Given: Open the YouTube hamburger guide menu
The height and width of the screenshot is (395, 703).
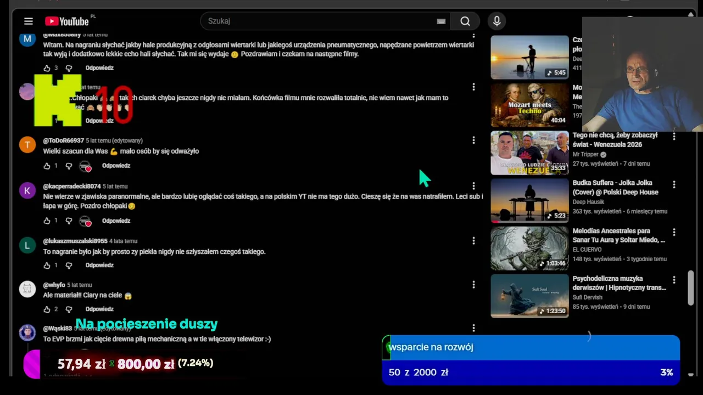Looking at the screenshot, I should coord(29,21).
